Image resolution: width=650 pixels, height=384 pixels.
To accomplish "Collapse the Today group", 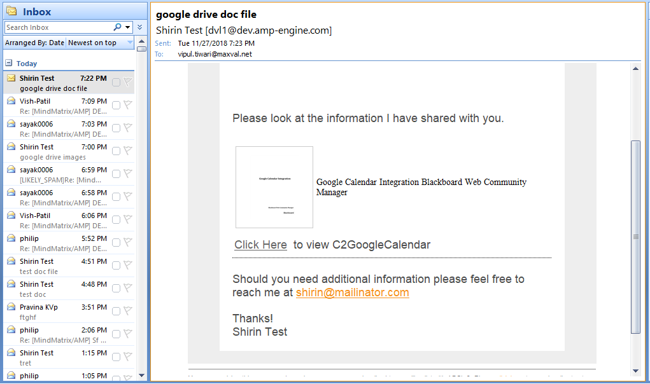I will [x=9, y=64].
